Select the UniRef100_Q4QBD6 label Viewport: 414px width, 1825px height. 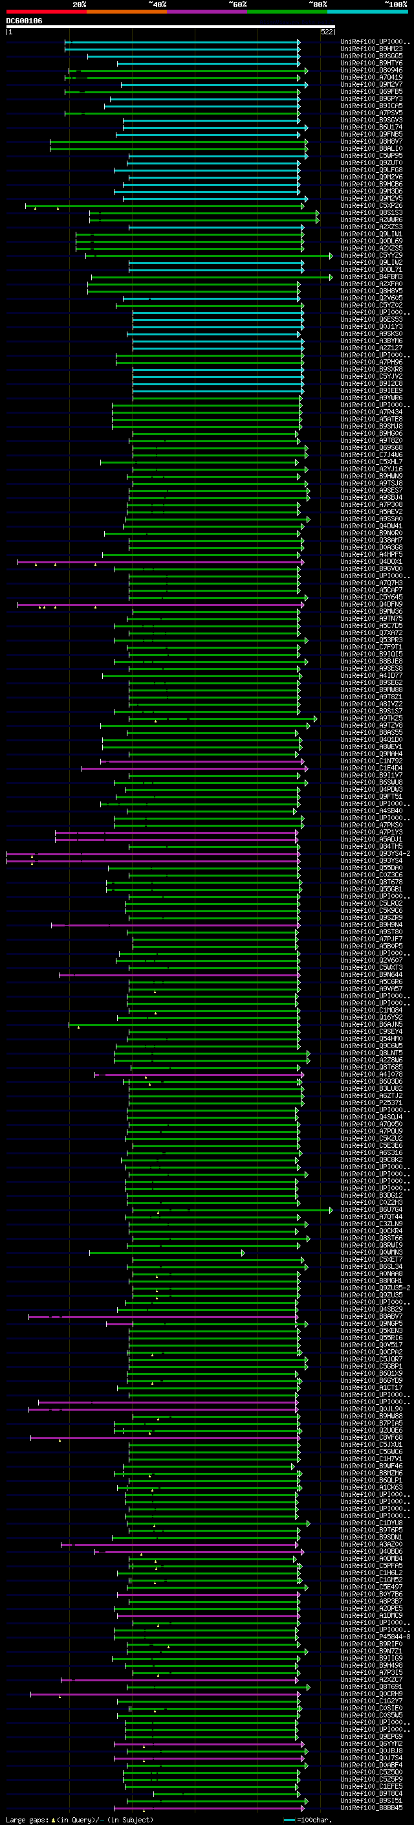[371, 1552]
